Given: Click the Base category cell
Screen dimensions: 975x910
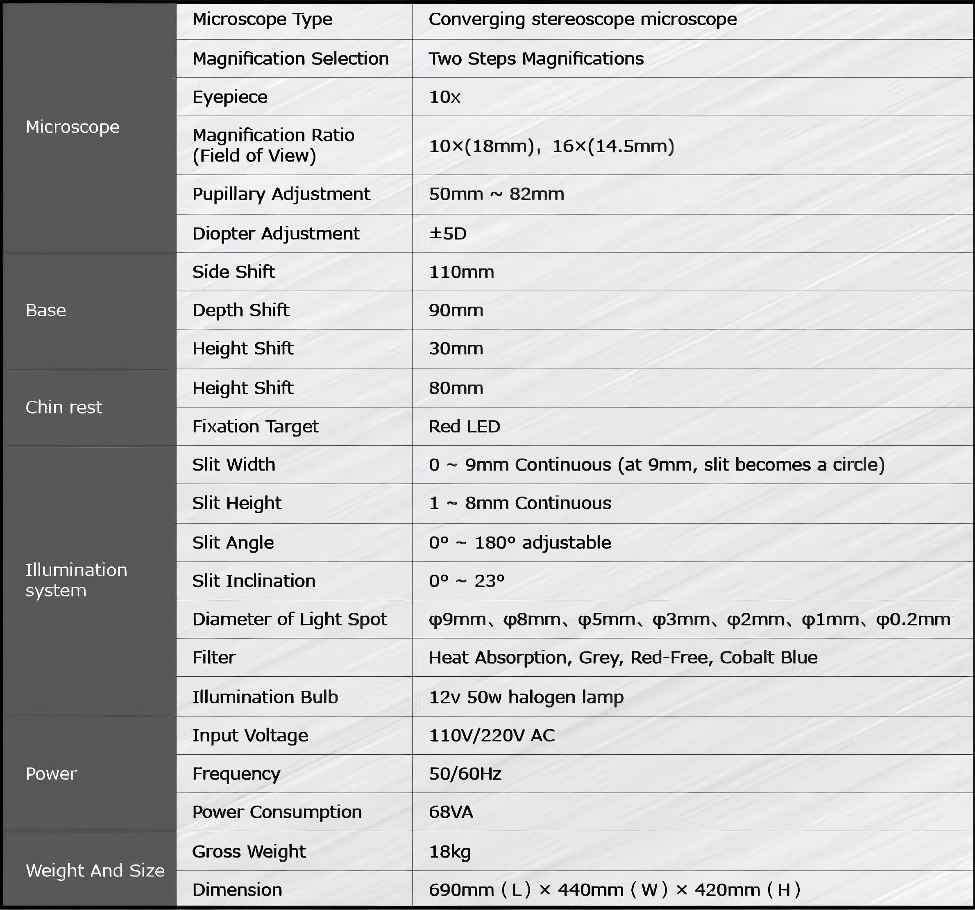Looking at the screenshot, I should pos(45,310).
